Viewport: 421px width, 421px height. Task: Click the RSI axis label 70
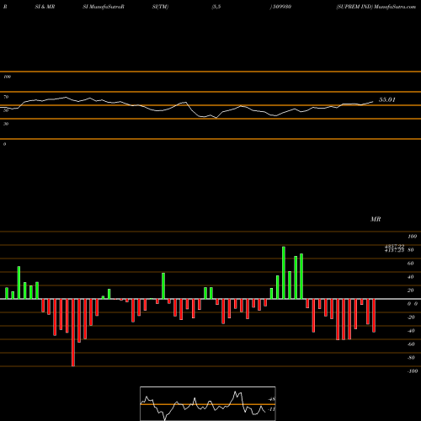pos(6,97)
